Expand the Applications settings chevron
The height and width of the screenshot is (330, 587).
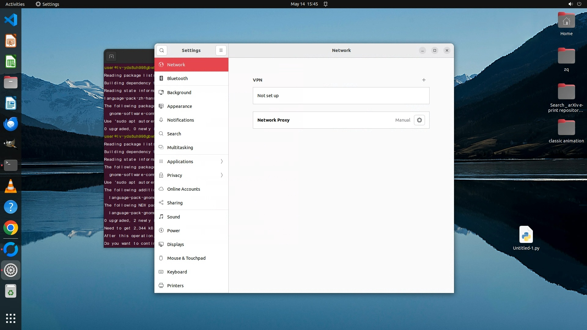(222, 161)
